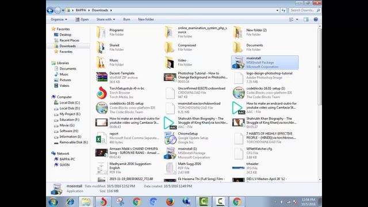Click the Search Downloads field

tap(305, 10)
